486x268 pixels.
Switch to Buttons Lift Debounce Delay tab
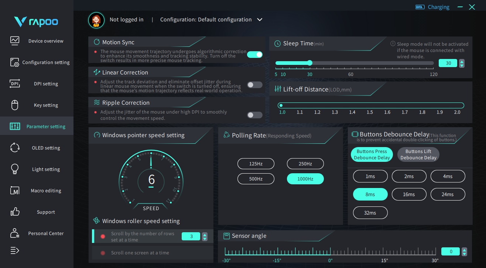[418, 154]
